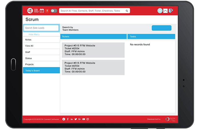200x130 pixels.
Task: Open the user avatar 'A' profile
Action: click(160, 11)
